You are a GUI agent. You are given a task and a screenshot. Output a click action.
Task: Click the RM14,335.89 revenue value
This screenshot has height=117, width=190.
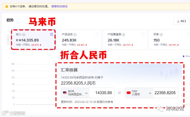tap(28, 40)
